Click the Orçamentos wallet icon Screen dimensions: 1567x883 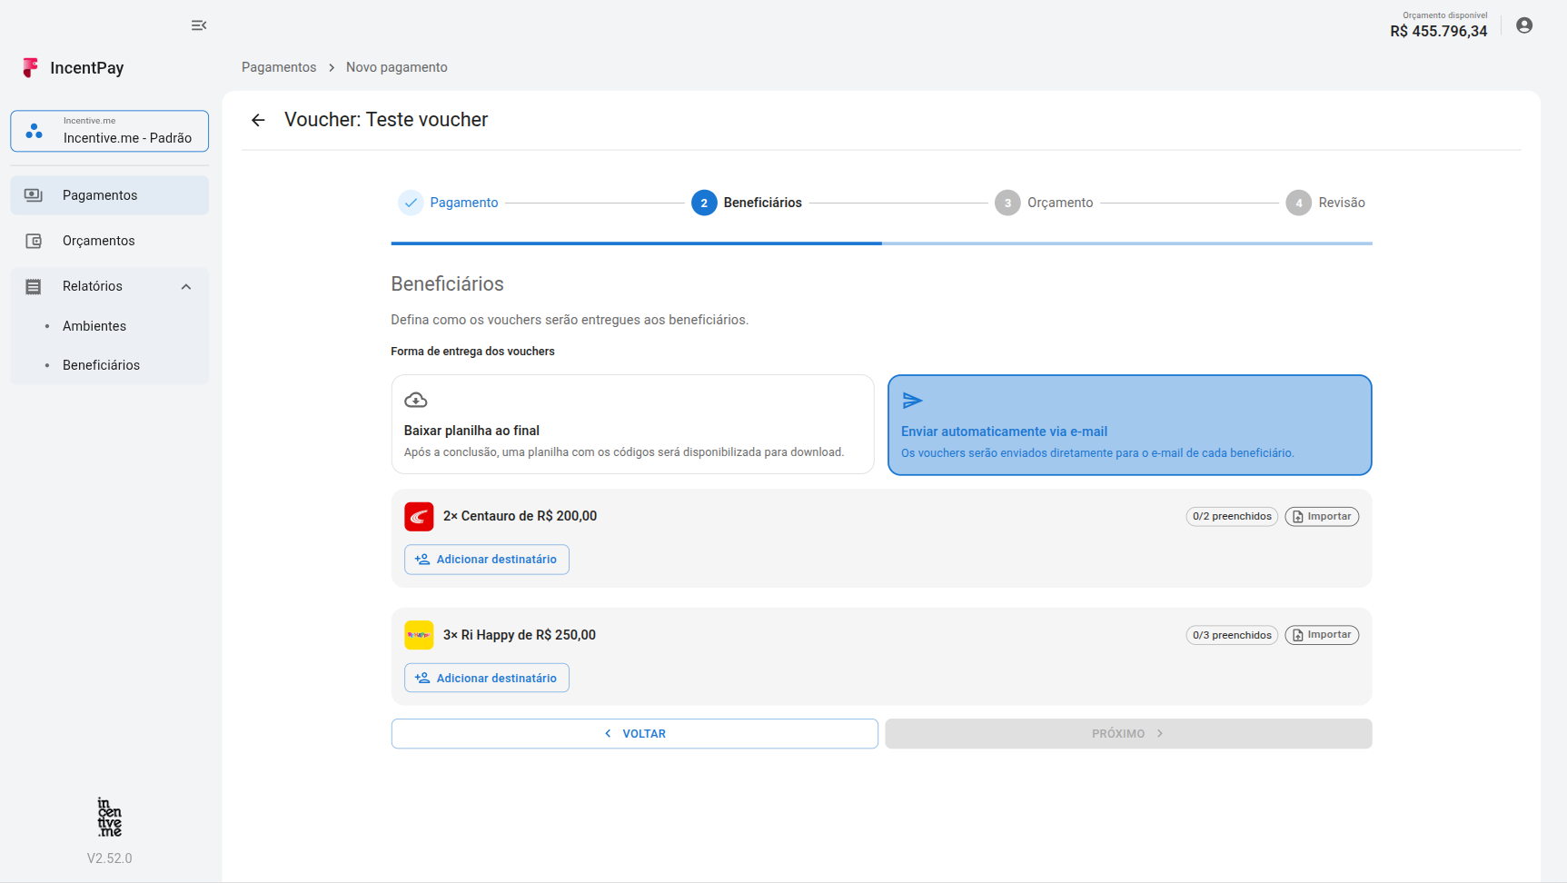[x=34, y=241]
